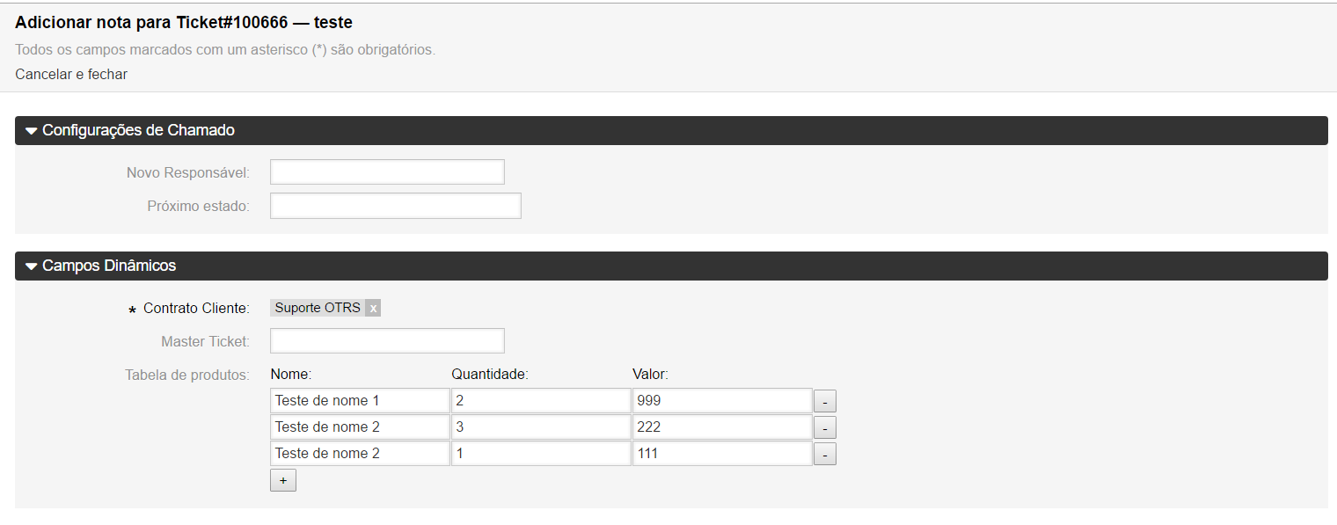The image size is (1337, 525).
Task: Collapse the Campos Dinâmicos section
Action: (x=107, y=266)
